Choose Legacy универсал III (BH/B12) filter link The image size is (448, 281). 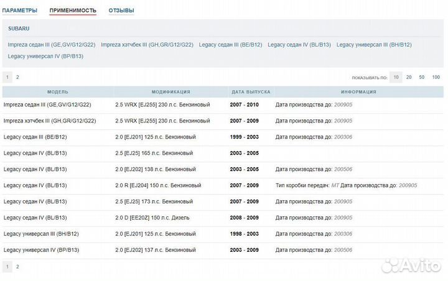click(374, 45)
